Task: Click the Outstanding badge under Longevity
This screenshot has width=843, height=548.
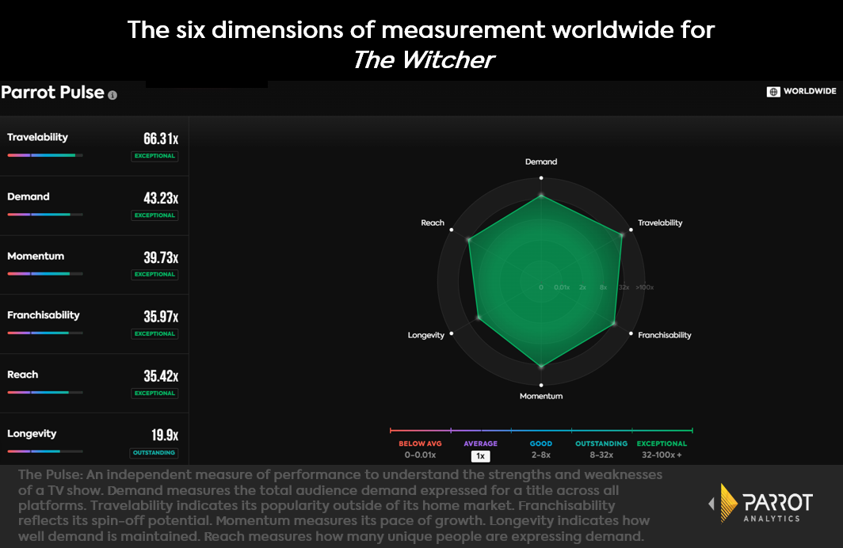Action: point(154,453)
